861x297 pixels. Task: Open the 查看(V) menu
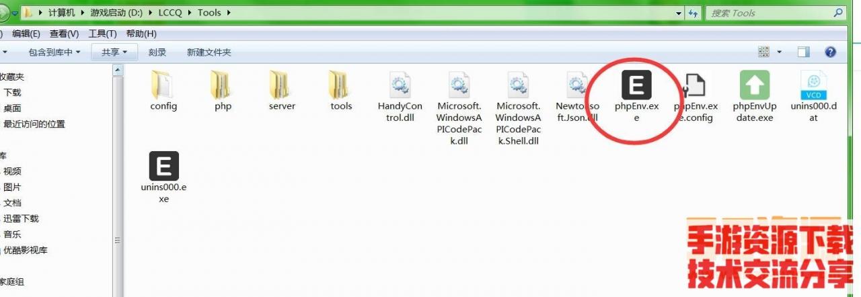[64, 34]
